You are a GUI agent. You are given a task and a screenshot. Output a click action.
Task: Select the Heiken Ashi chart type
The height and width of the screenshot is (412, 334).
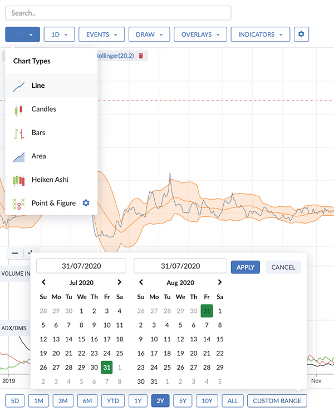coord(51,180)
